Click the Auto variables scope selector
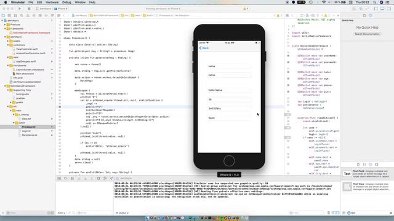This screenshot has width=394, height=221. click(x=62, y=213)
